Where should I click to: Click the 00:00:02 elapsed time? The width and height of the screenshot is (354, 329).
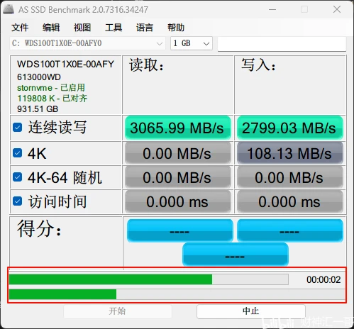tap(323, 279)
